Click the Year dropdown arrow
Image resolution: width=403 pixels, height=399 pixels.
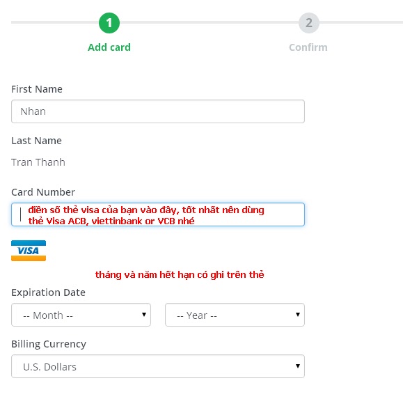click(298, 315)
